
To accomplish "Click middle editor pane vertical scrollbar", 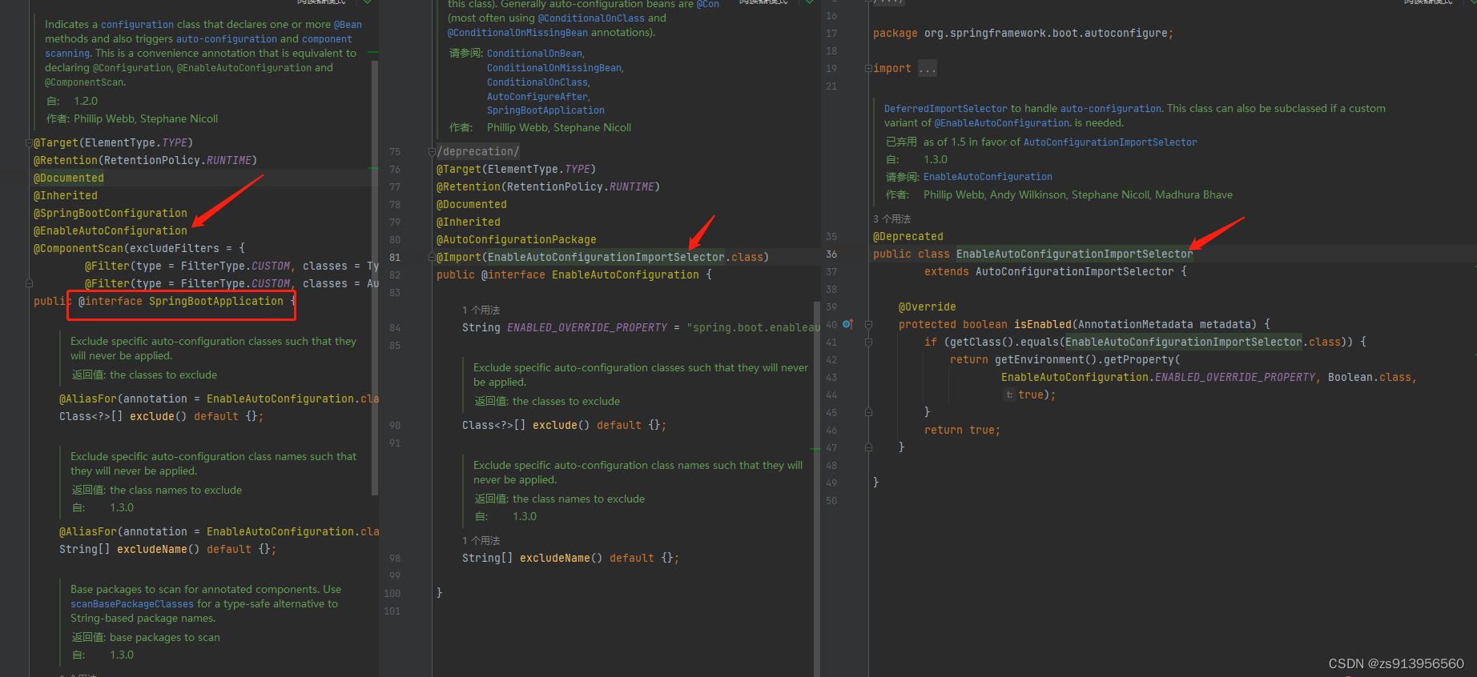I will coord(816,488).
